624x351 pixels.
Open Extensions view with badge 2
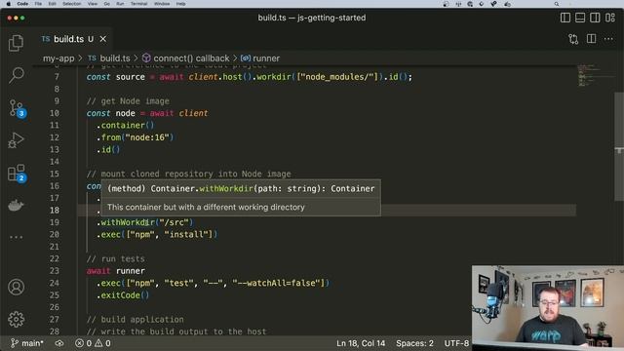pos(17,174)
